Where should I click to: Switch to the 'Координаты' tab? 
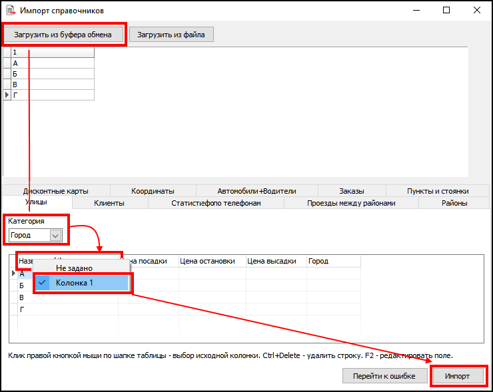pyautogui.click(x=153, y=191)
